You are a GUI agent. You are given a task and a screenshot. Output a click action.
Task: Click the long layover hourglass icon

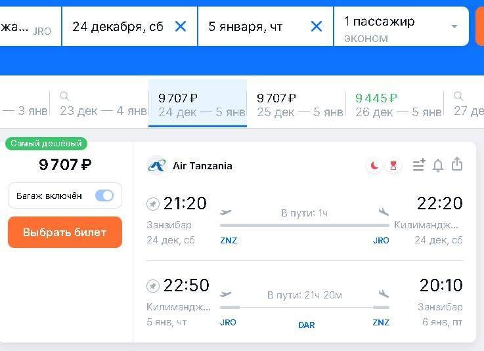[x=393, y=166]
